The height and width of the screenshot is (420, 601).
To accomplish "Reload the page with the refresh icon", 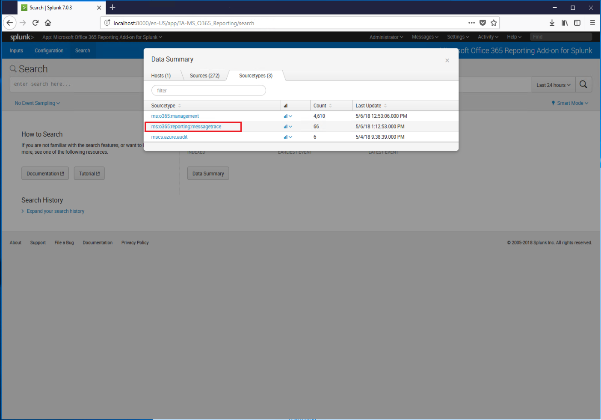I will tap(35, 23).
